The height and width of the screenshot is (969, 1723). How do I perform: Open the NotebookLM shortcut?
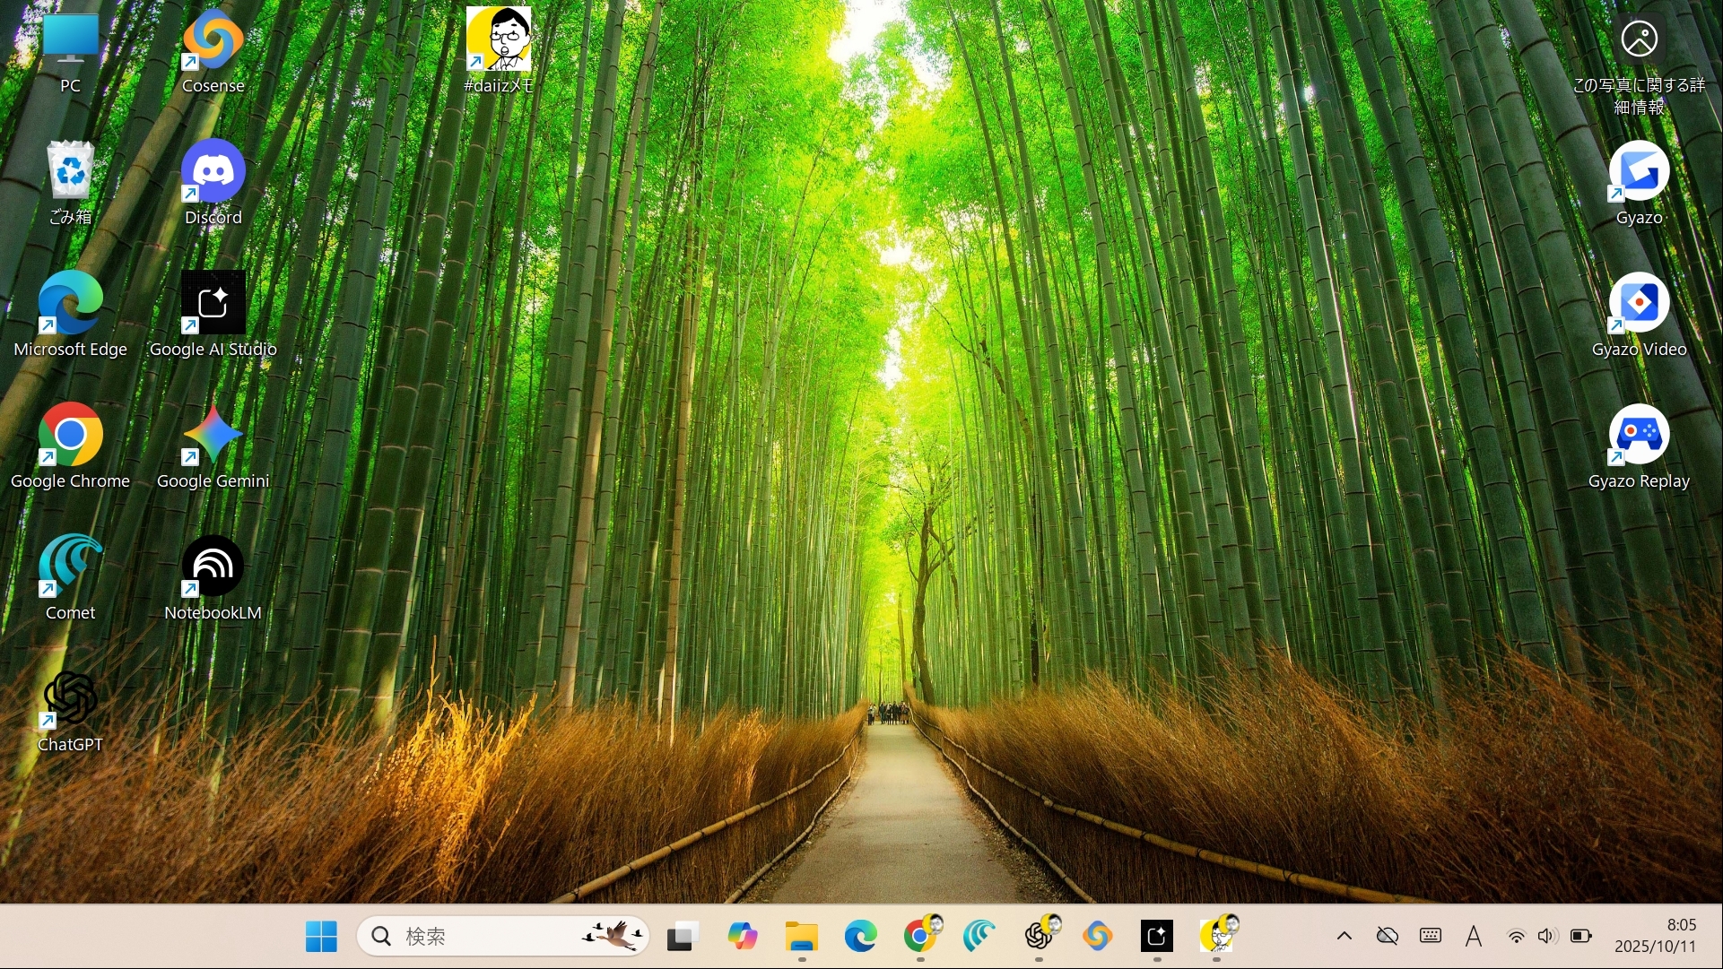[x=213, y=567]
